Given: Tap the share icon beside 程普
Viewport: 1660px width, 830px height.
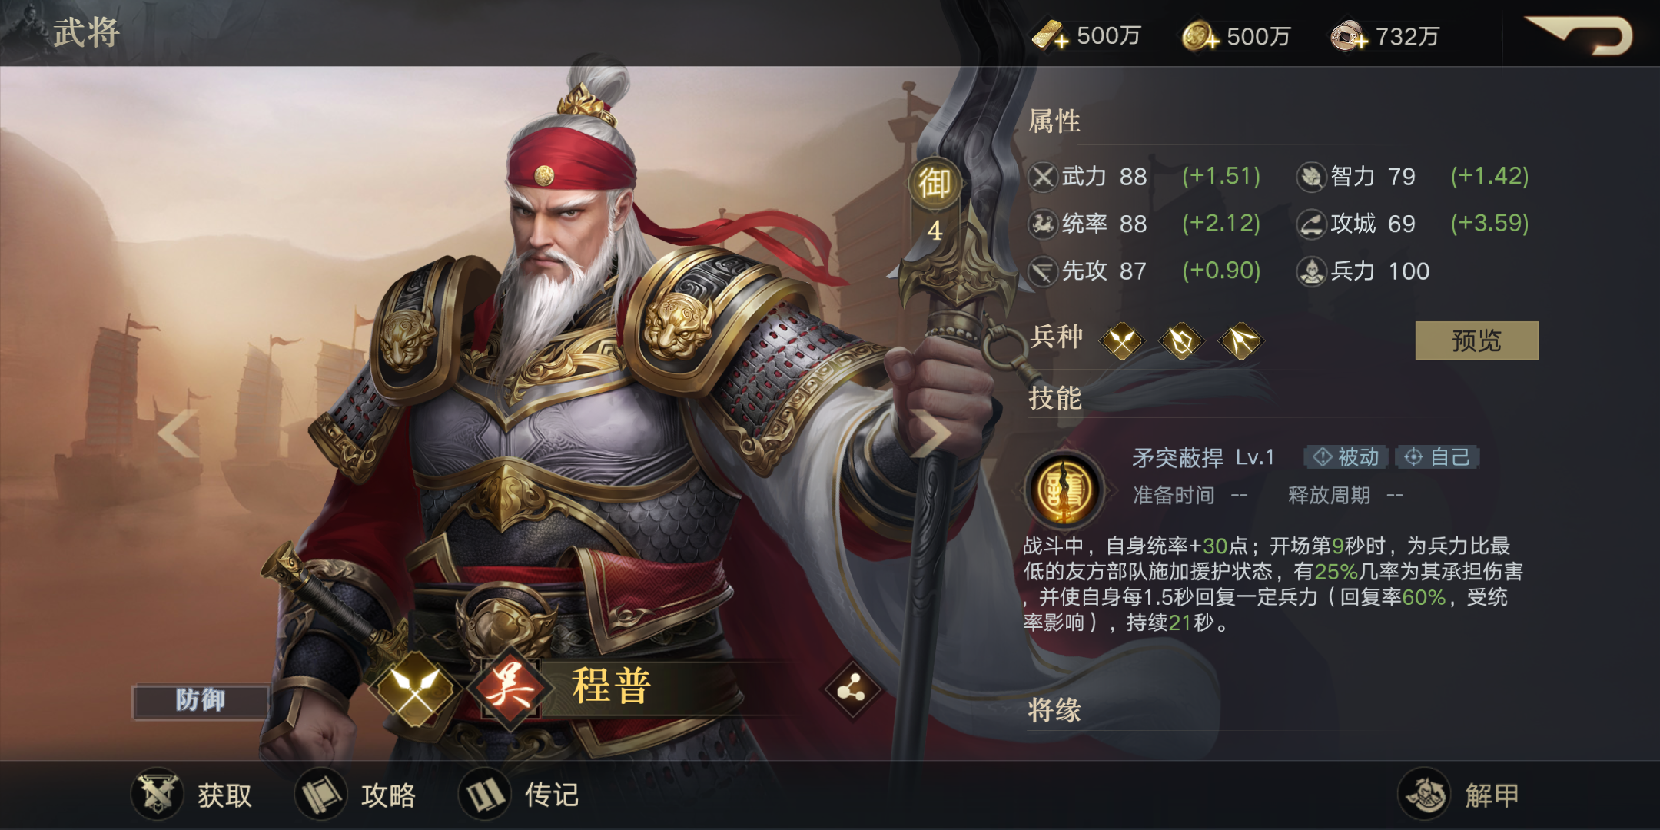Looking at the screenshot, I should pos(851,690).
